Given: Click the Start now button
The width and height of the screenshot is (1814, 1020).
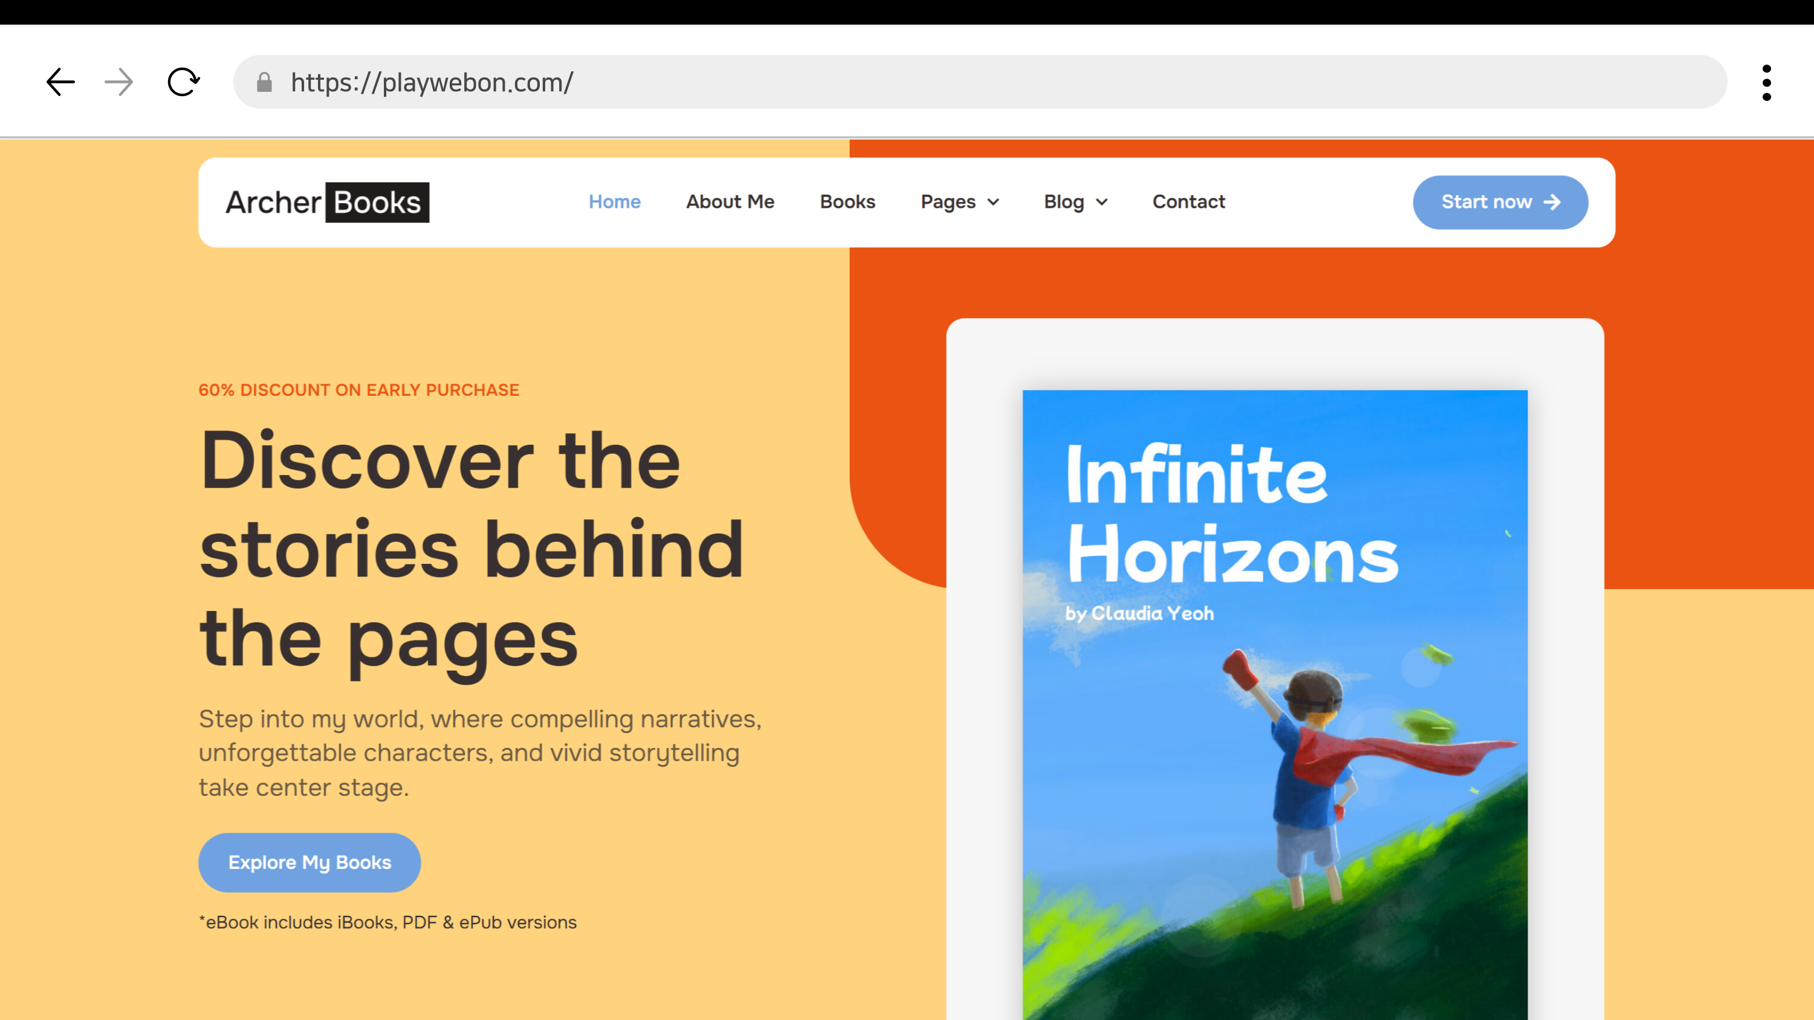Looking at the screenshot, I should tap(1500, 202).
